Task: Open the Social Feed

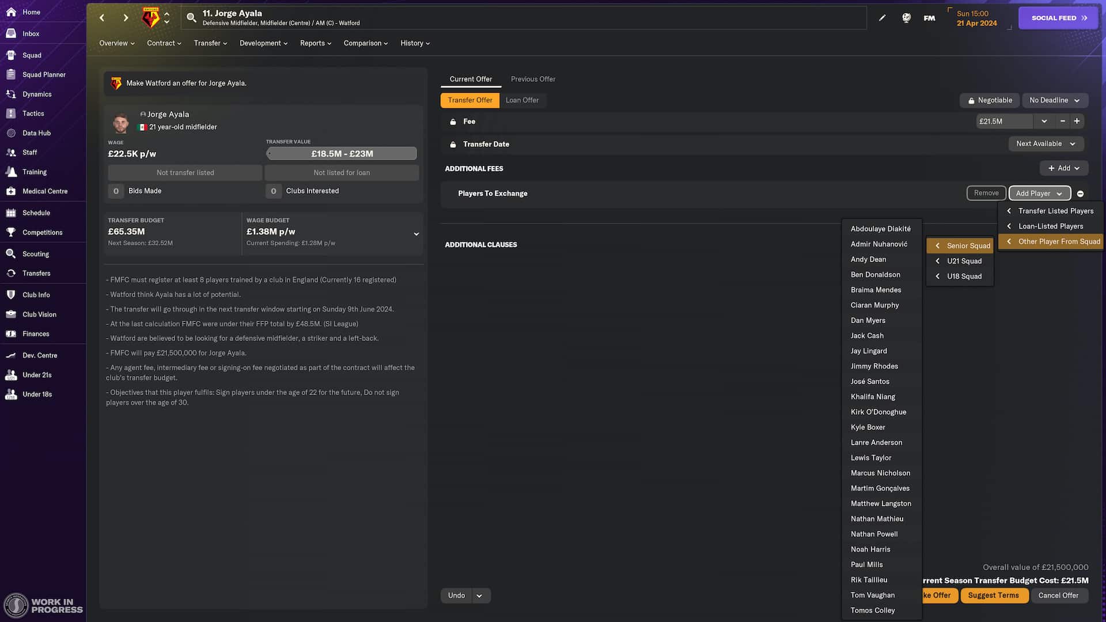Action: tap(1058, 18)
